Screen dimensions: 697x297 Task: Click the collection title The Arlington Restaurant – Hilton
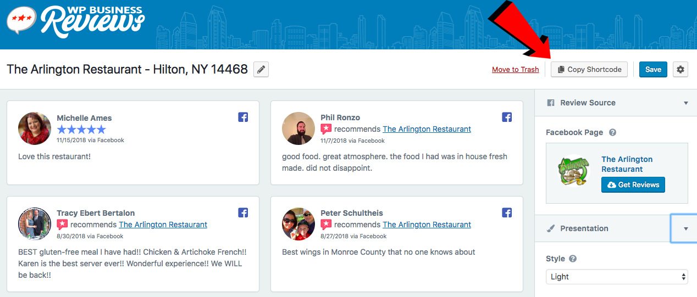127,69
